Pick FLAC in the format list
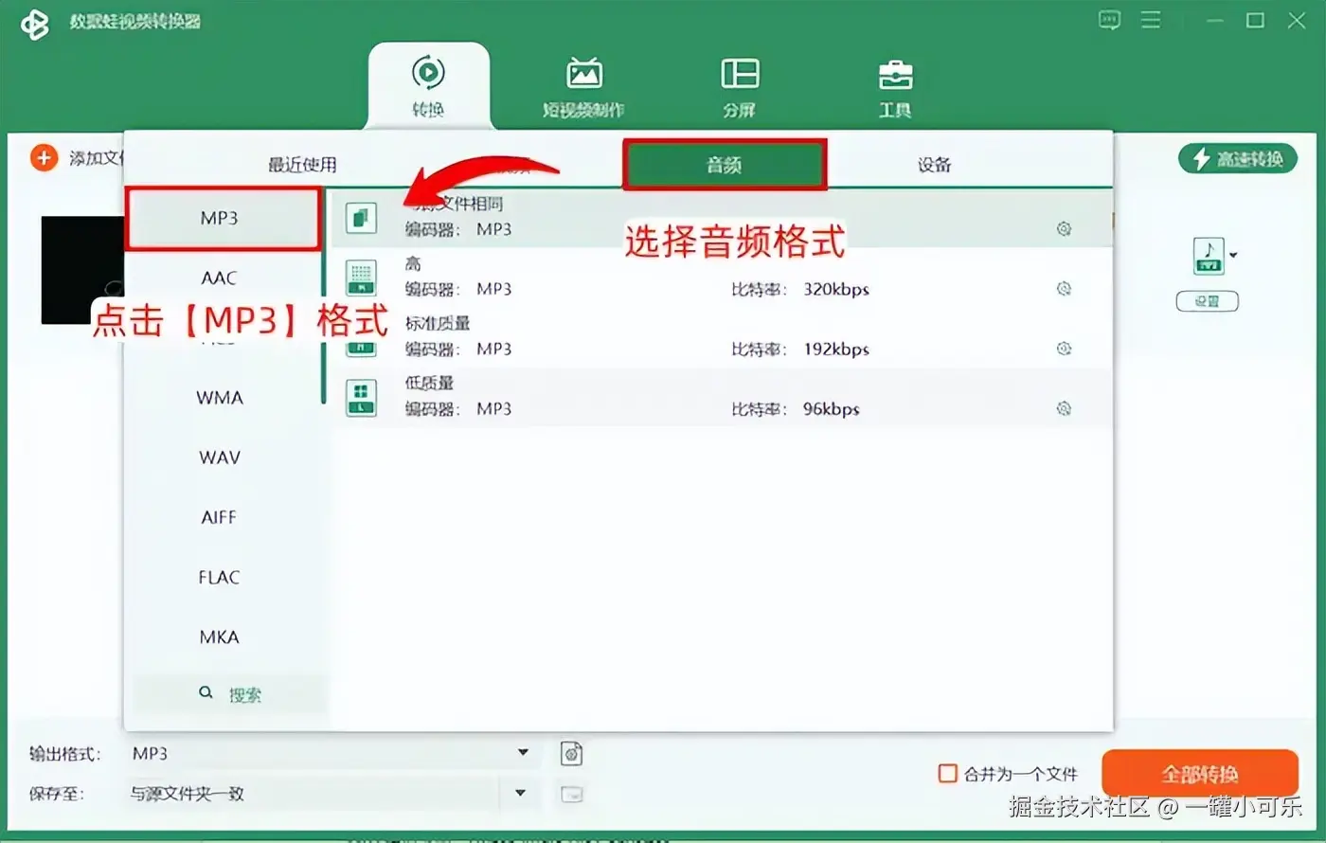Image resolution: width=1326 pixels, height=843 pixels. coord(220,577)
